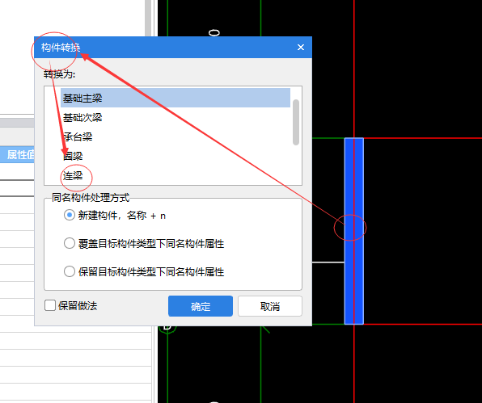Screen dimensions: 482x403
Task: Choose 圈梁 in the list
Action: (x=175, y=156)
